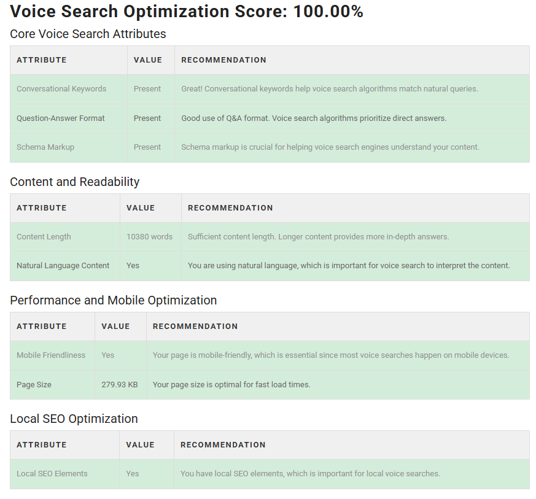Click the 'Great! Conversational keywords' recommendation text
The height and width of the screenshot is (499, 536).
[329, 89]
